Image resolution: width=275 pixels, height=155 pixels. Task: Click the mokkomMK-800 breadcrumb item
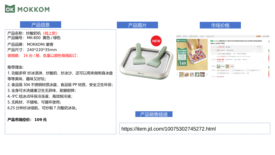pyautogui.click(x=210, y=36)
